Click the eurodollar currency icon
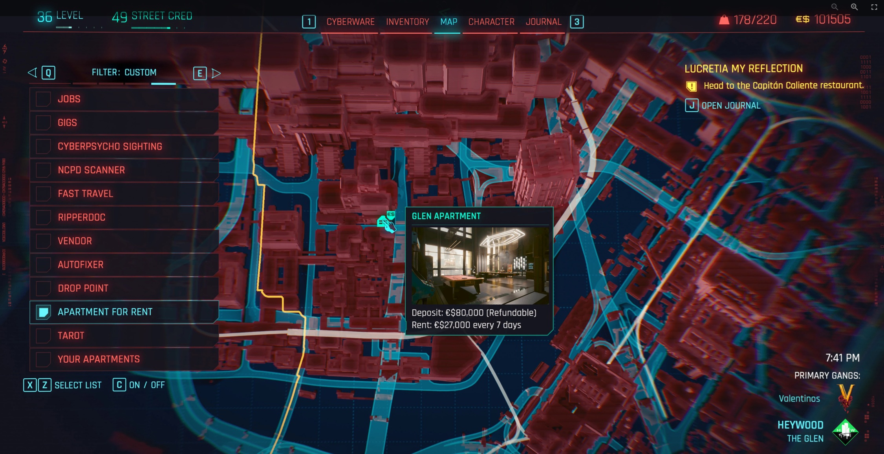This screenshot has height=454, width=884. 802,19
